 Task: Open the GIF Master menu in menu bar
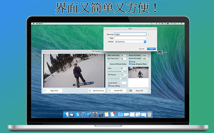[x=40, y=24]
